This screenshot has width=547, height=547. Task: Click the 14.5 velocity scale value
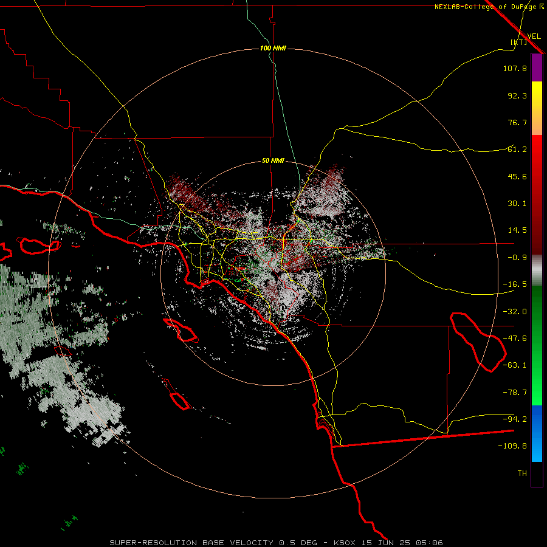(517, 230)
